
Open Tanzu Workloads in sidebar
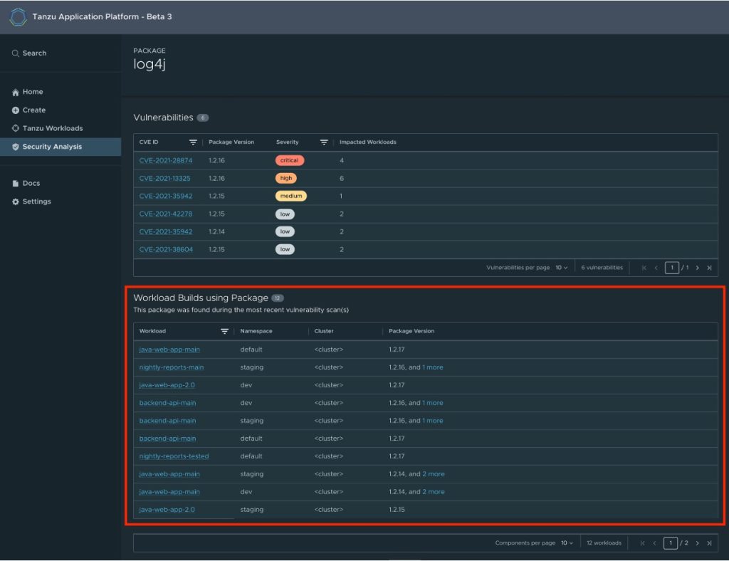(52, 128)
